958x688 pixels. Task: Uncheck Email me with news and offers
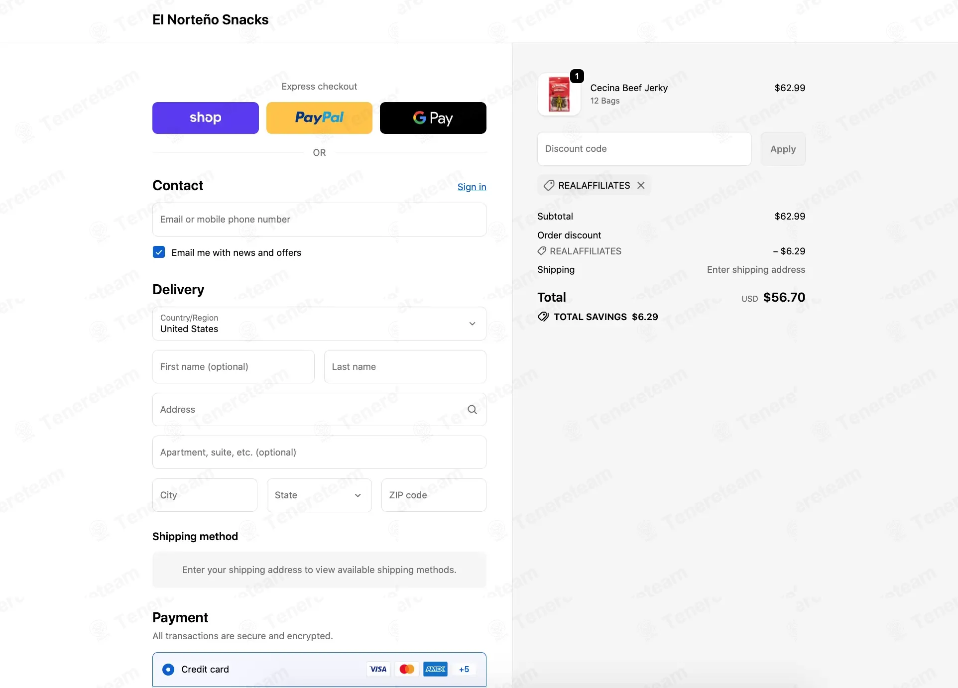[159, 252]
